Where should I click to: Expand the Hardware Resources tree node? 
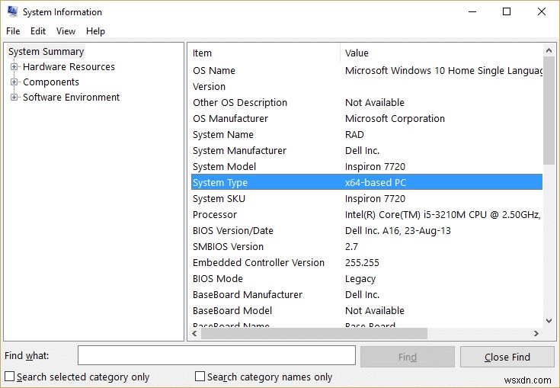tap(14, 67)
